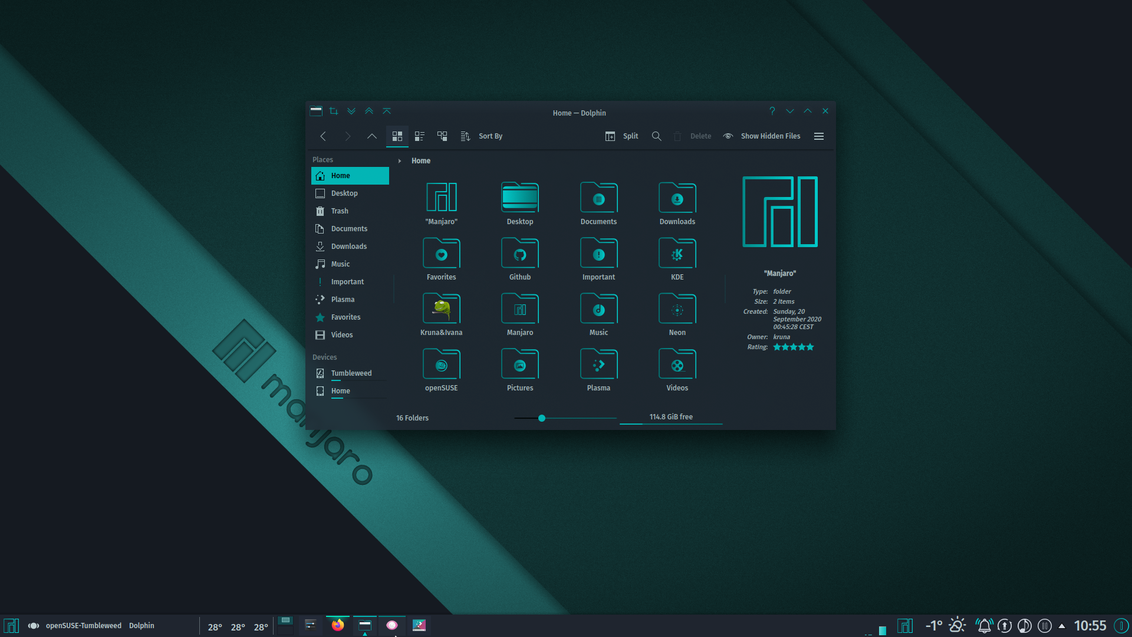The image size is (1132, 637).
Task: Click the titlebar double-down chevron
Action: coord(351,111)
